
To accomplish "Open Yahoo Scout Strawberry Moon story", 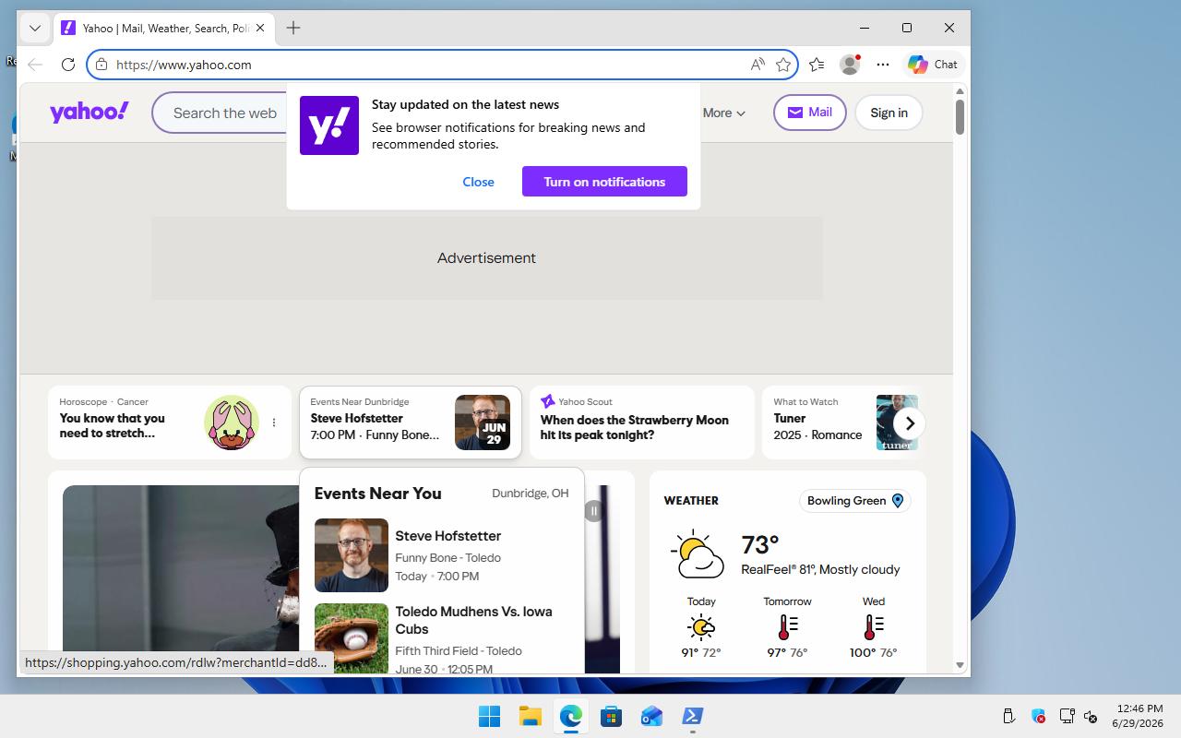I will [x=642, y=423].
